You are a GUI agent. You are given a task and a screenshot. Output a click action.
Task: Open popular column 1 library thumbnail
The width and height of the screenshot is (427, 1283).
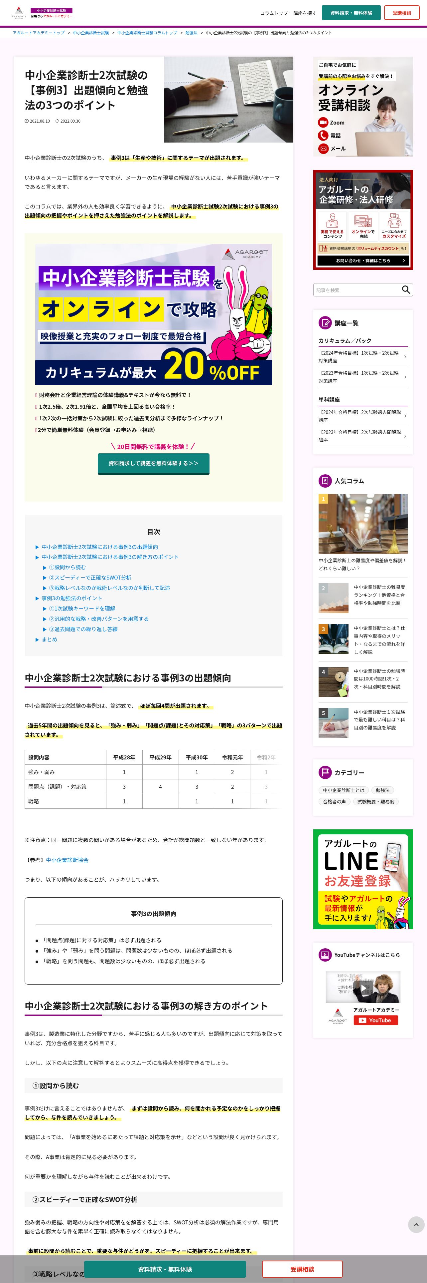click(x=363, y=524)
